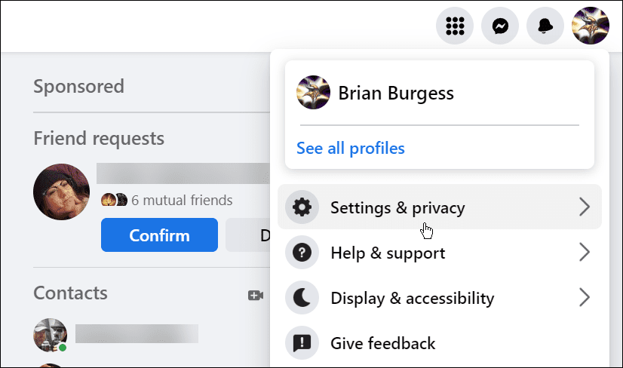This screenshot has width=623, height=368.
Task: Expand Settings & privacy chevron arrow
Action: 584,207
